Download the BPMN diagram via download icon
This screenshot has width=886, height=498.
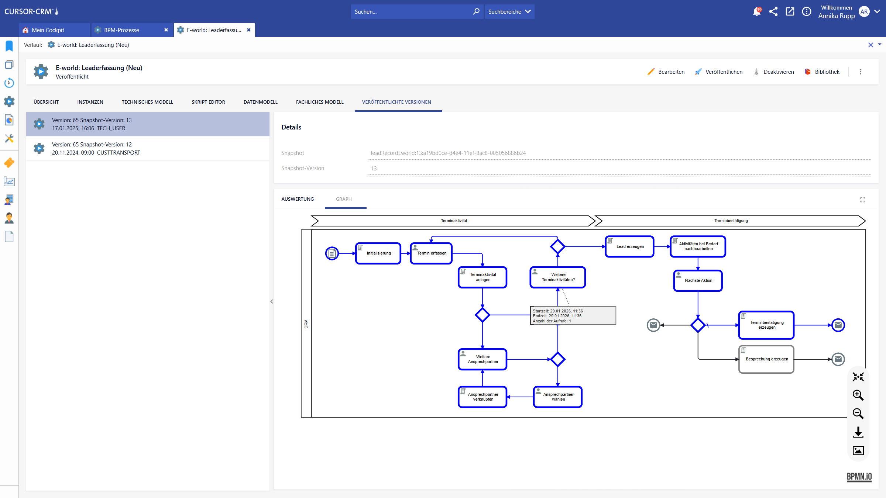pos(858,432)
